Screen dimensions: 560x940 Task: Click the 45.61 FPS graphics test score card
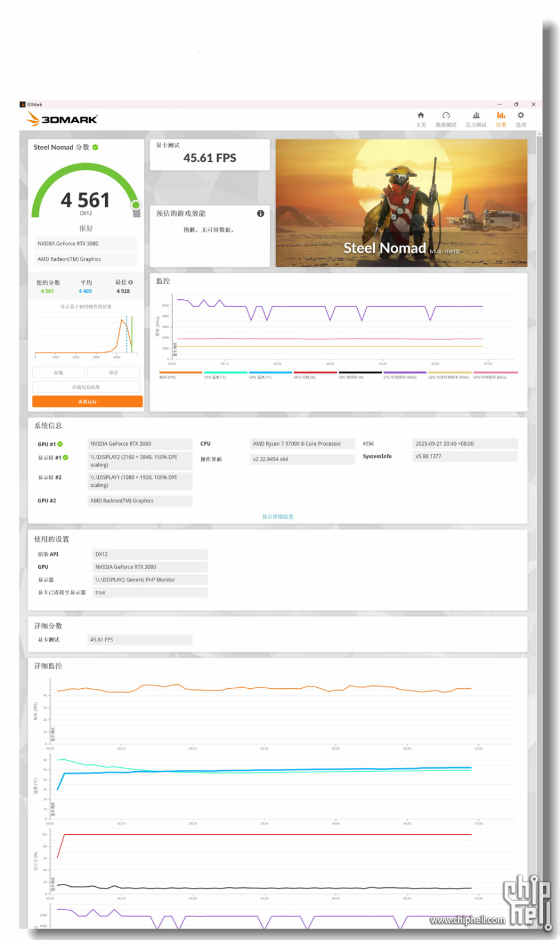[x=210, y=154]
